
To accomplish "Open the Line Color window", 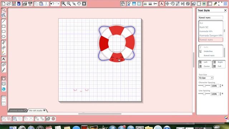I will tap(145, 4).
